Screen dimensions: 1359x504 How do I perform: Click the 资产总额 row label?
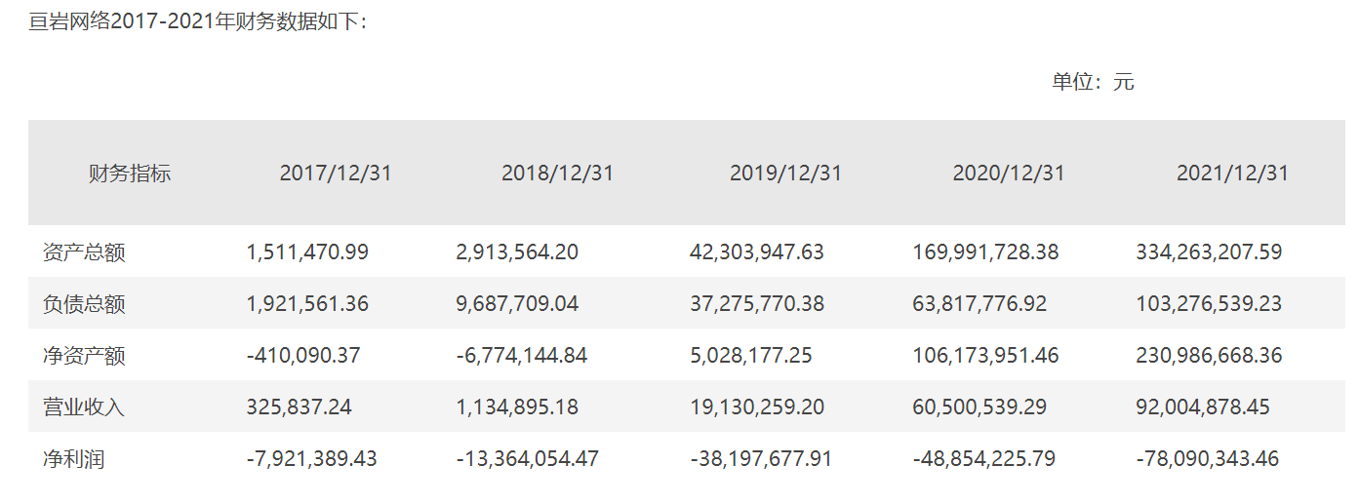(85, 252)
